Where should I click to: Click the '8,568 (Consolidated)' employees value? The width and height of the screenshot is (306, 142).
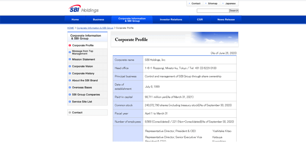point(189,122)
